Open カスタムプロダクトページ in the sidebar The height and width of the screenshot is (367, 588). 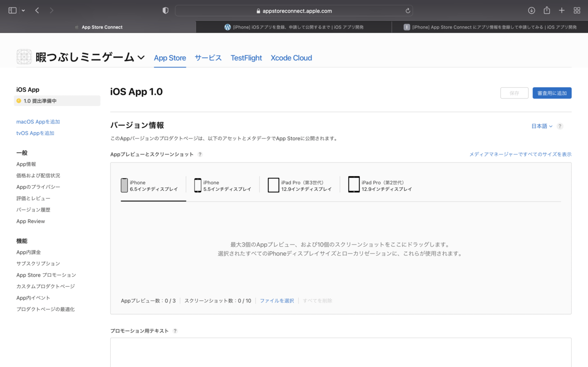(x=46, y=286)
